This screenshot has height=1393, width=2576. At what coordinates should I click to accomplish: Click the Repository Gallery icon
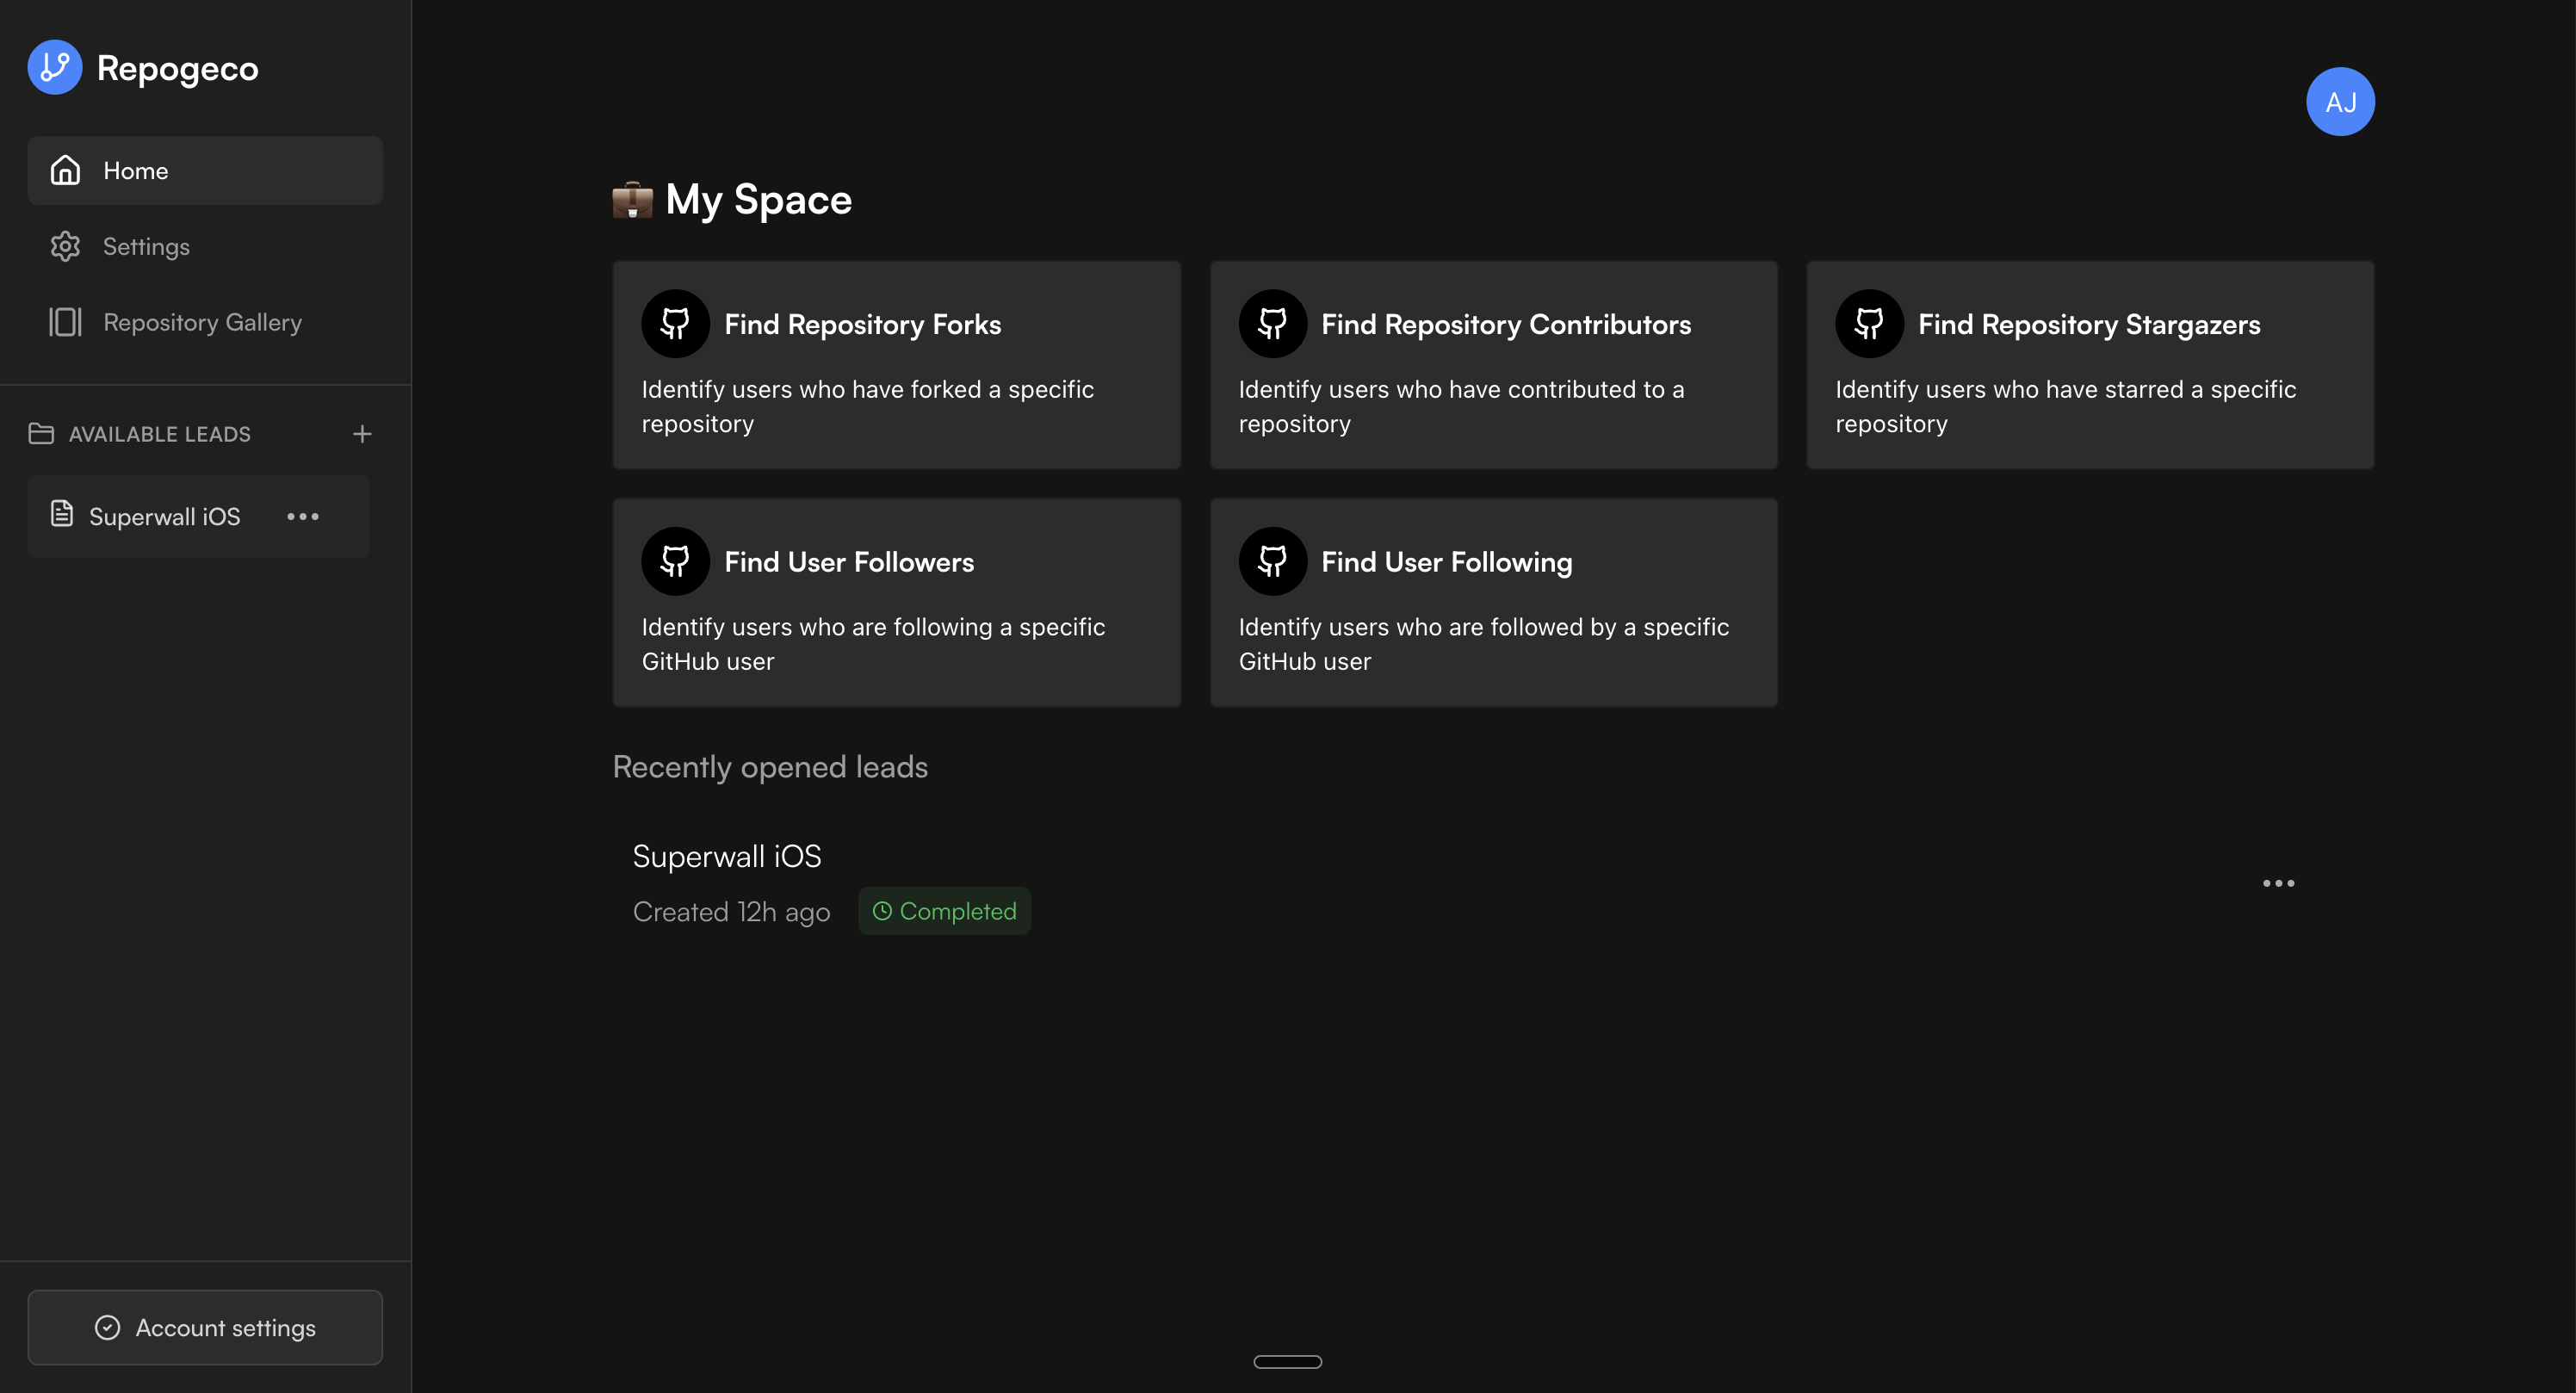[65, 322]
